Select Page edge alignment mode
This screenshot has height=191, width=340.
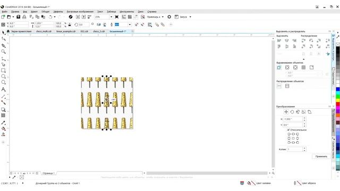[x=287, y=67]
